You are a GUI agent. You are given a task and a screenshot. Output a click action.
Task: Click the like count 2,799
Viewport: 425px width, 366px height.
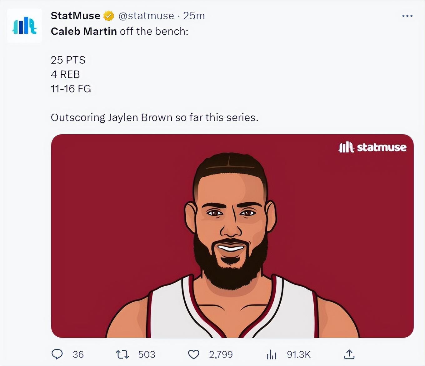point(221,354)
